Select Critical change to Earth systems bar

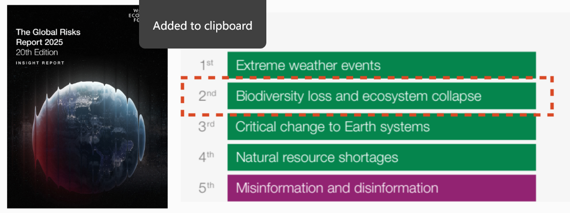[382, 127]
